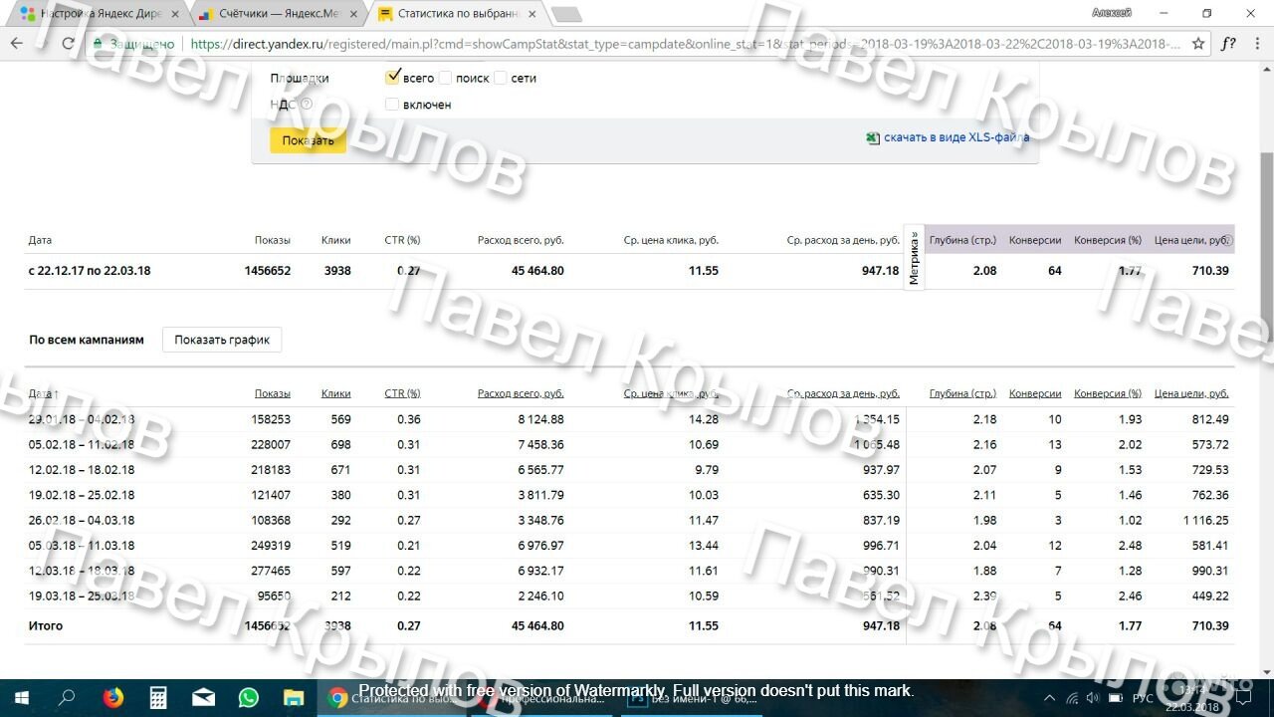Image resolution: width=1274 pixels, height=717 pixels.
Task: Check the поиск checkbox
Action: 445,78
